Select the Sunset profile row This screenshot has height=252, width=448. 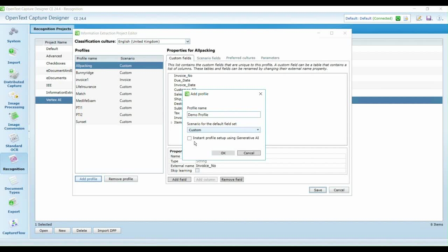[119, 122]
